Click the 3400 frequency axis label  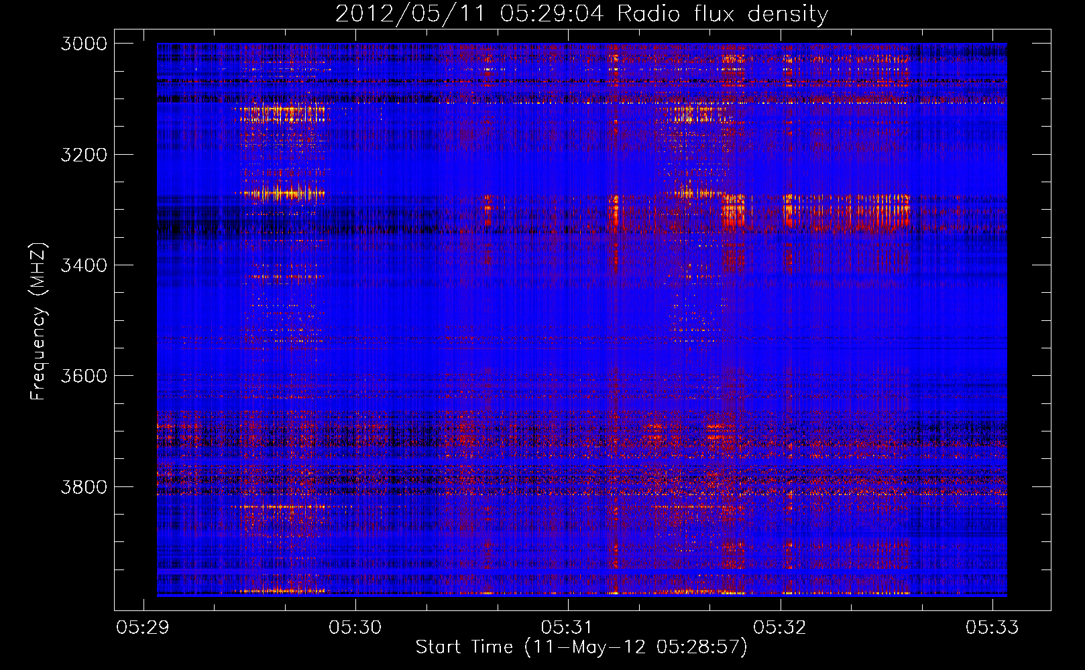pyautogui.click(x=84, y=265)
